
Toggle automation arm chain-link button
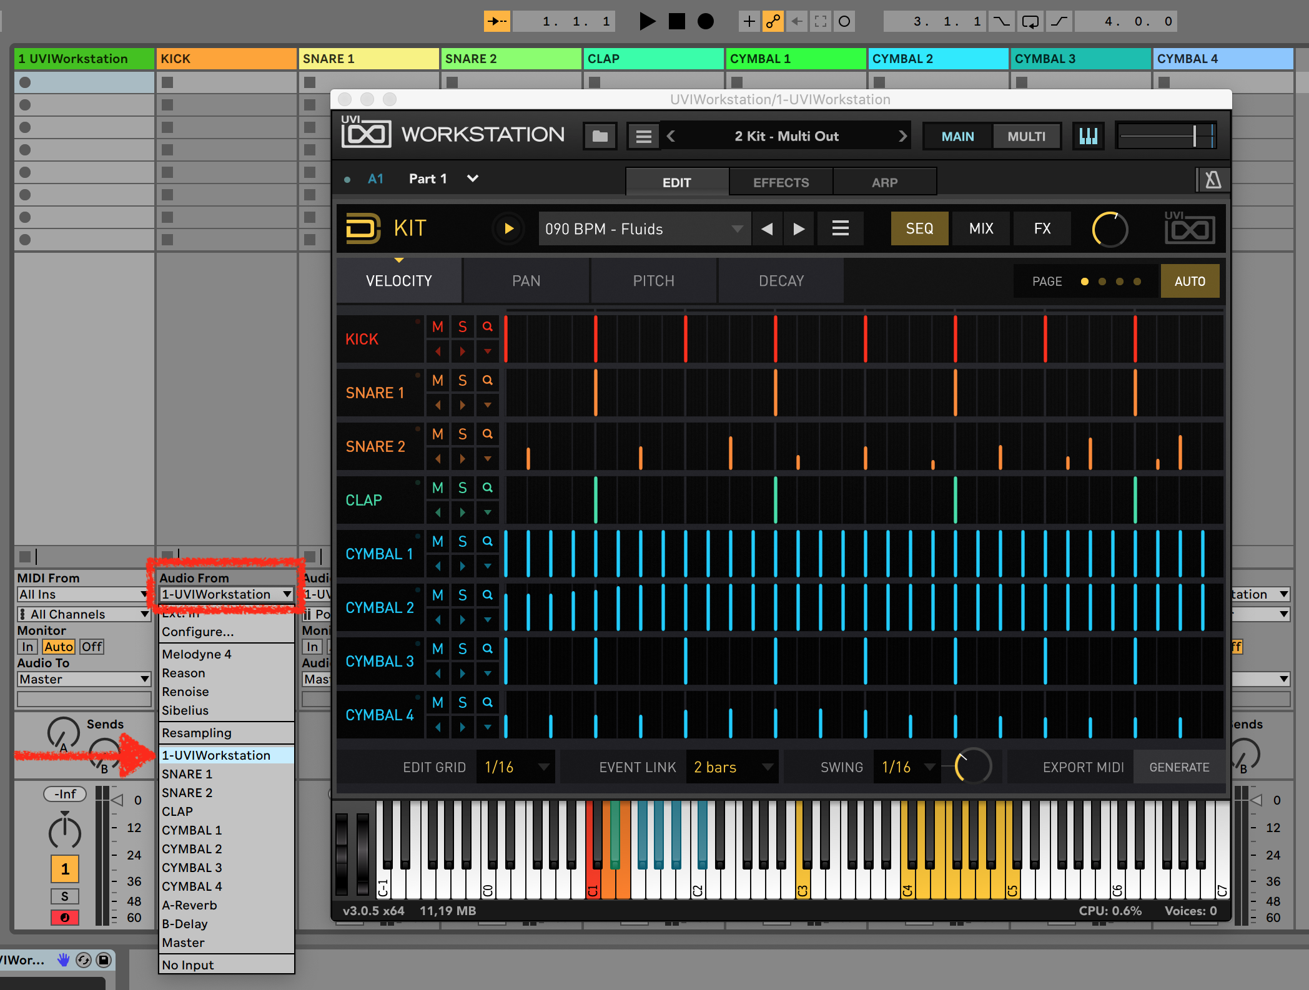click(x=773, y=21)
